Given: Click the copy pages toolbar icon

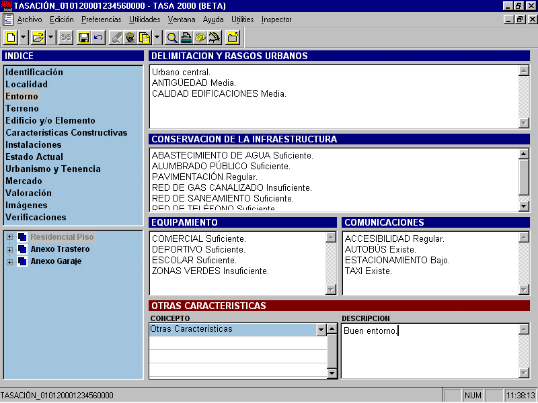Looking at the screenshot, I should [145, 38].
